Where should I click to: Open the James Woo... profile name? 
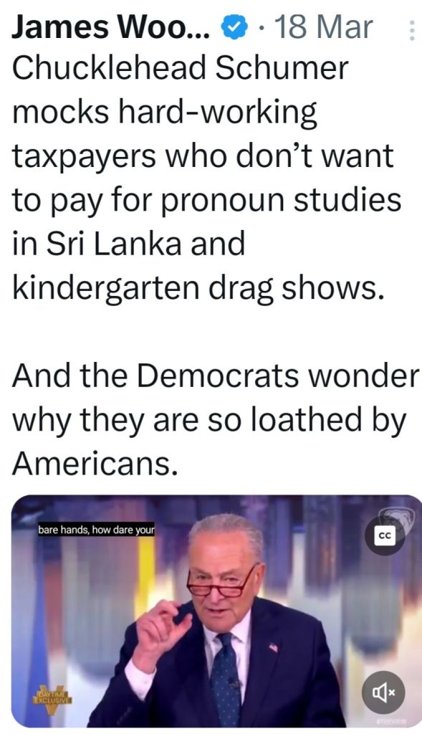click(x=110, y=28)
